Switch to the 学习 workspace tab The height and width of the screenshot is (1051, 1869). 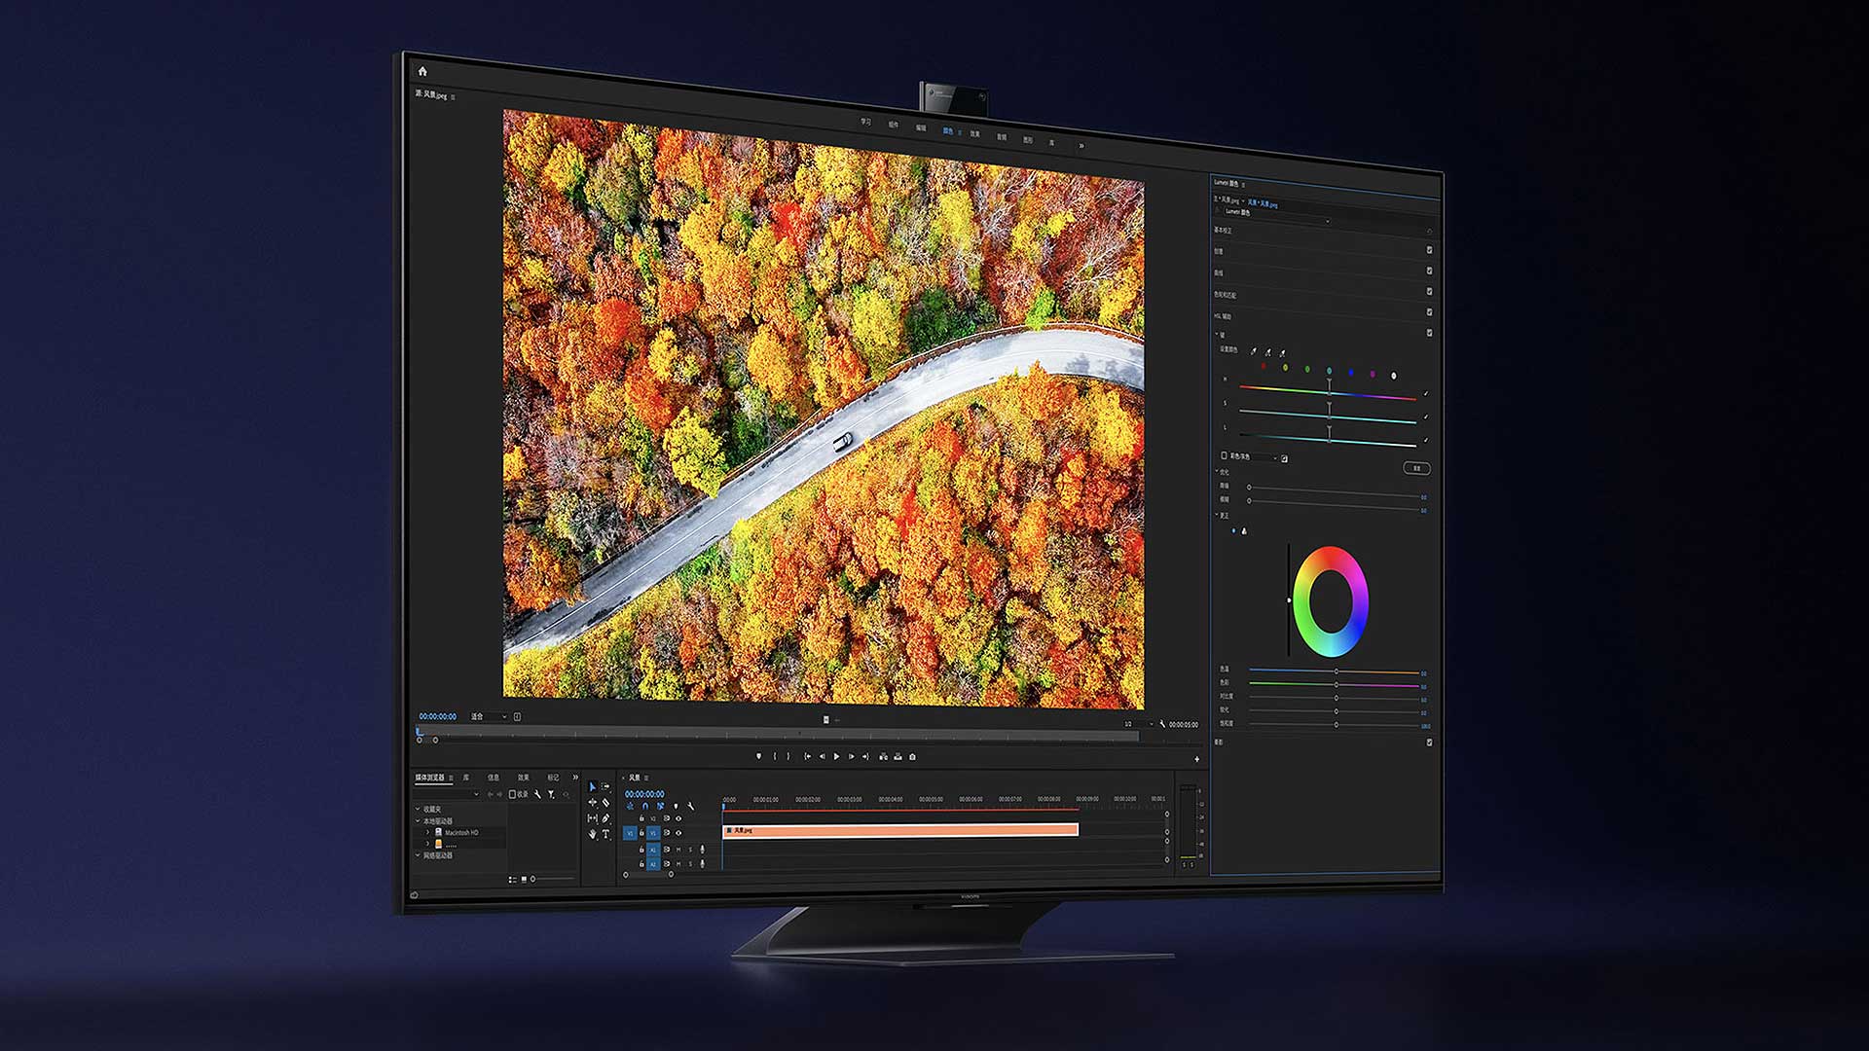point(865,122)
